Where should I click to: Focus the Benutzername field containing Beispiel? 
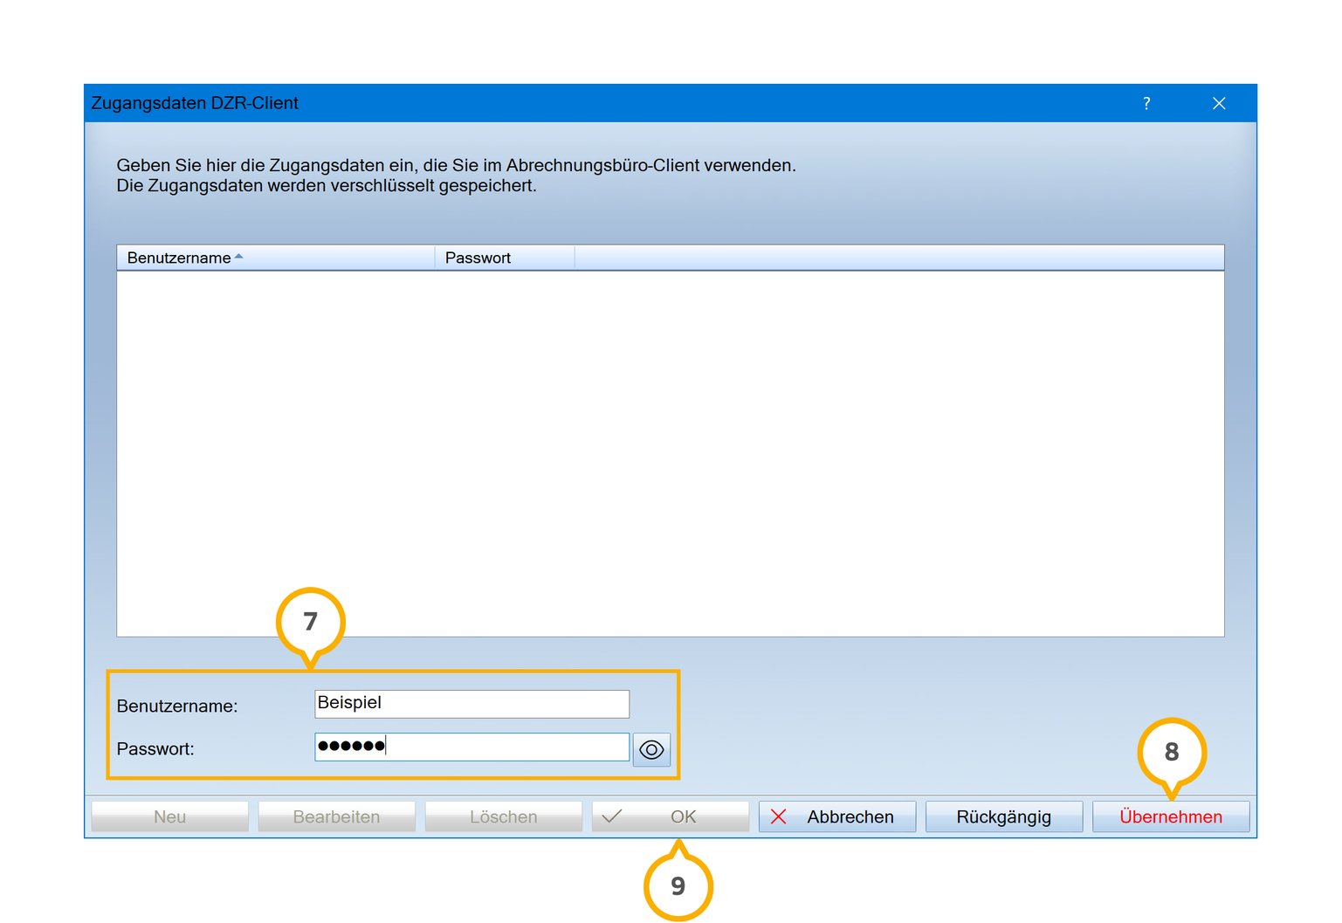[x=471, y=704]
